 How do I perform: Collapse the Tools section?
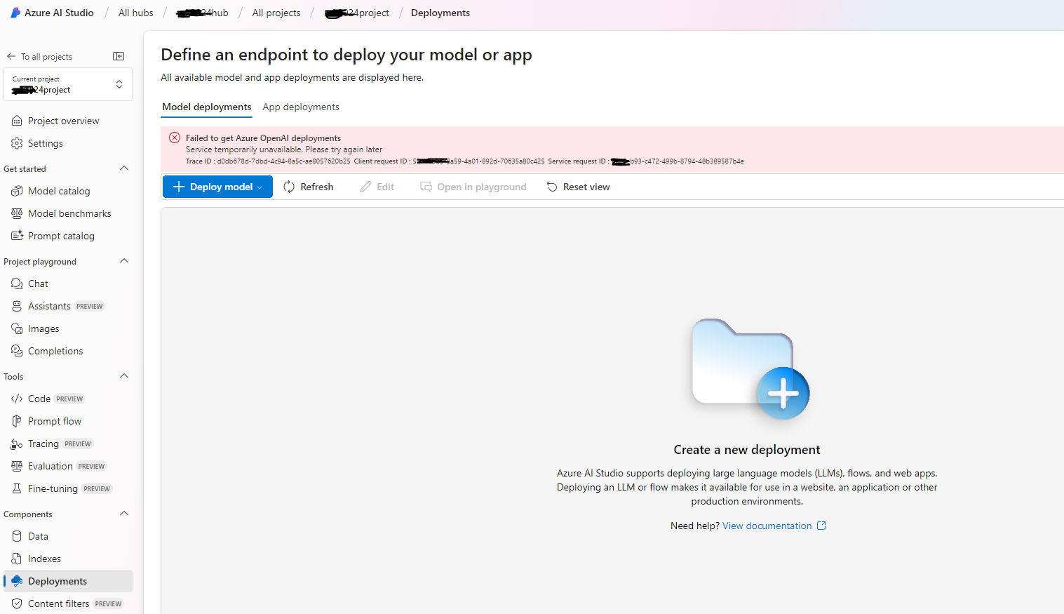[124, 376]
